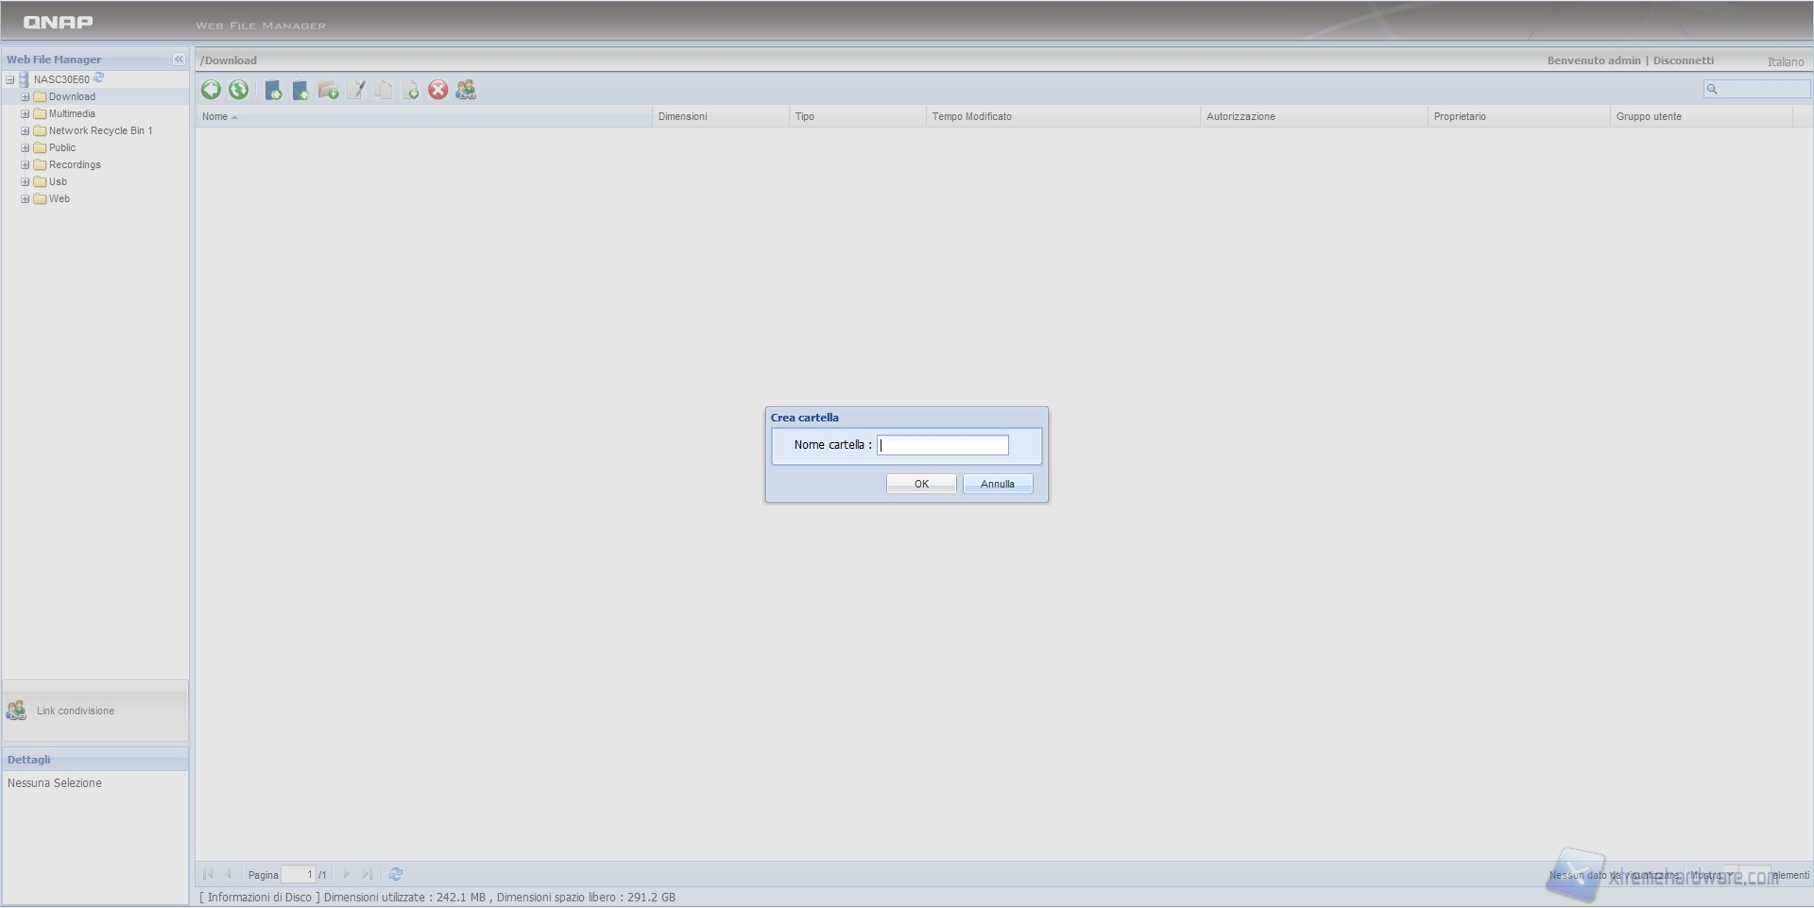Click the download file icon

tap(300, 91)
